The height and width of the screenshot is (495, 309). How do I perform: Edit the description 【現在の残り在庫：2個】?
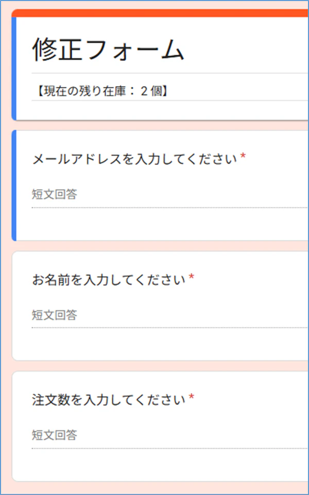click(x=102, y=92)
